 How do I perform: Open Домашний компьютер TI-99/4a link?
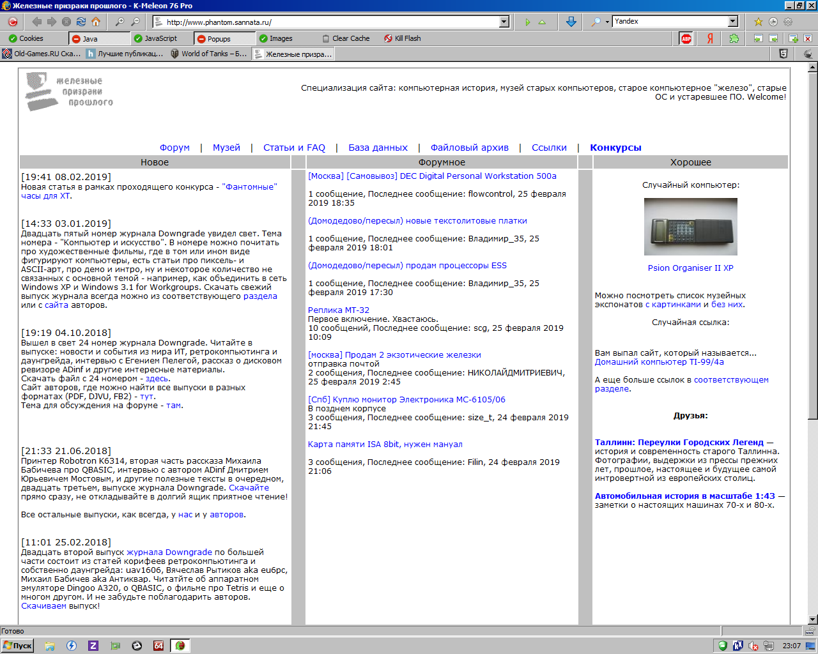[x=659, y=362]
